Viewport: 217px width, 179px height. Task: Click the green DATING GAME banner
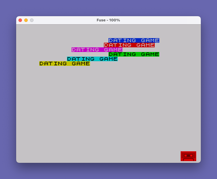point(134,54)
